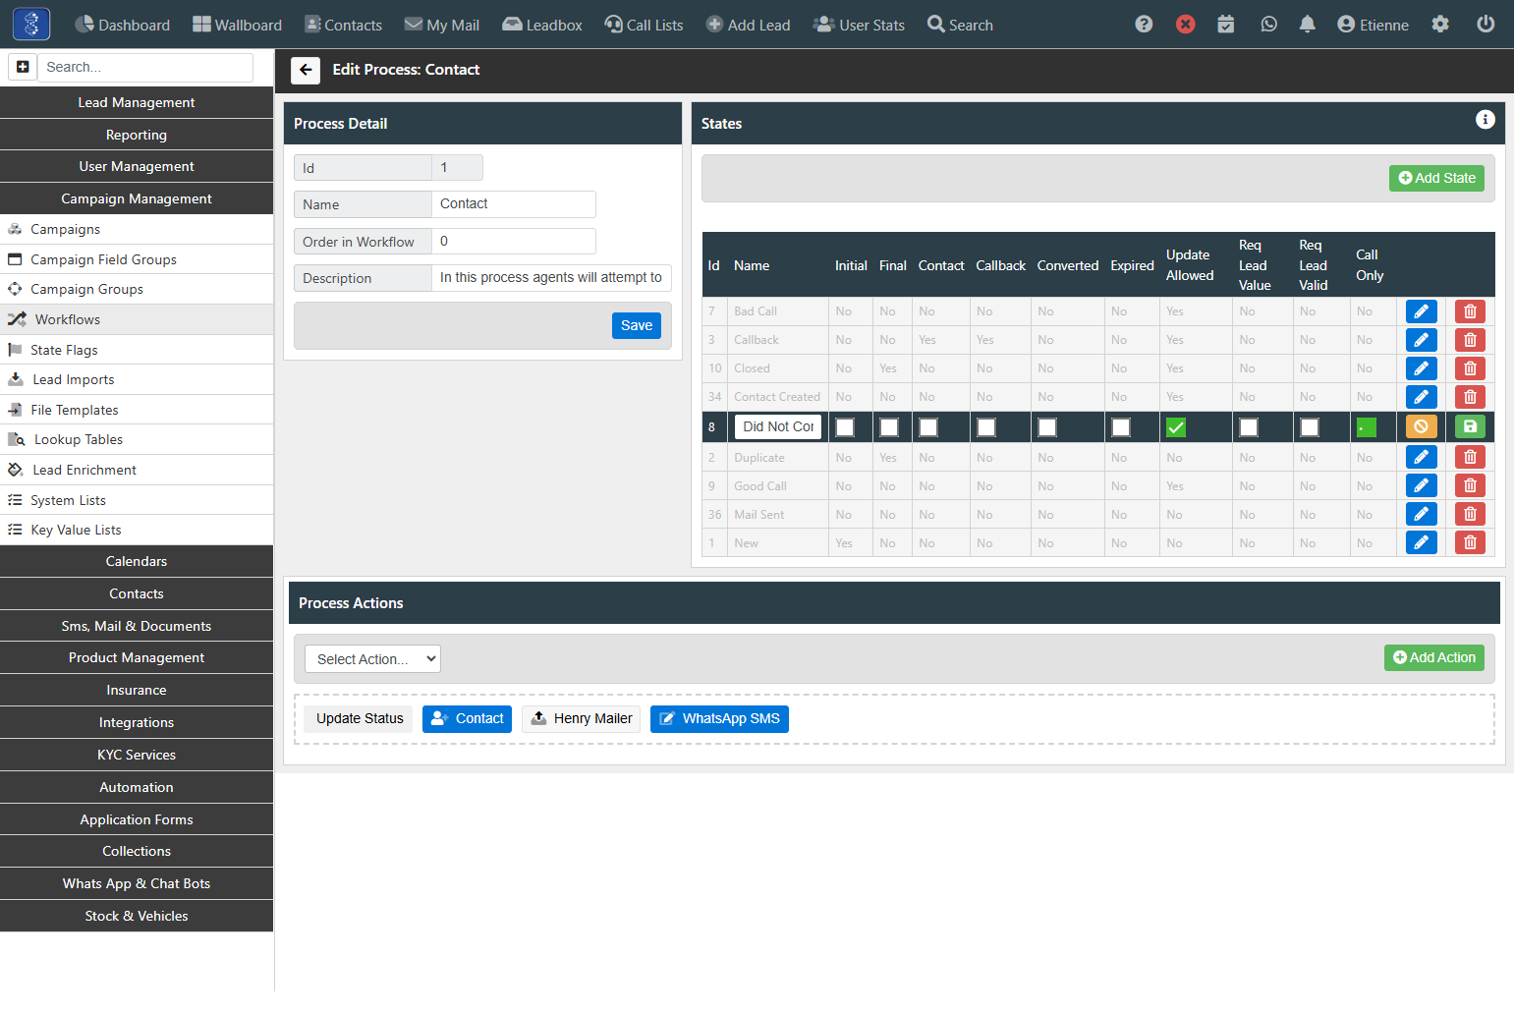1514x1013 pixels.
Task: Open the WhatsApp icon in top bar
Action: [x=1269, y=25]
